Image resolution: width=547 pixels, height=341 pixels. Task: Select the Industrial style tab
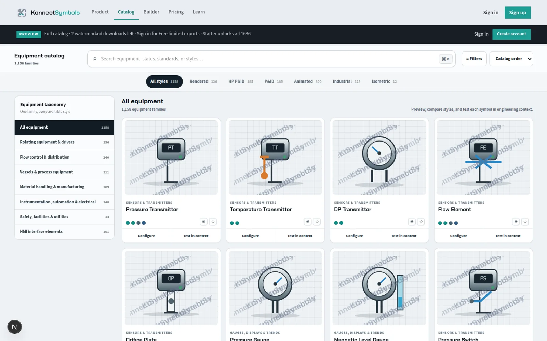[346, 81]
